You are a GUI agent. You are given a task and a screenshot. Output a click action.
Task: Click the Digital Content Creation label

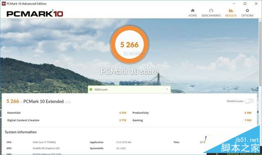click(23, 120)
